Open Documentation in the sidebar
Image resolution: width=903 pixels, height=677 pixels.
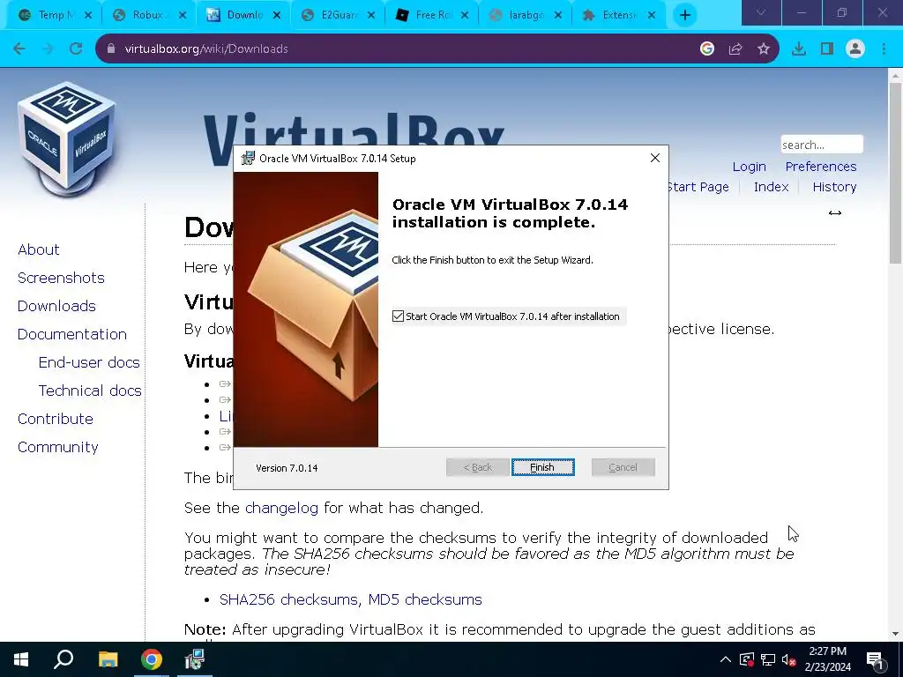point(72,334)
